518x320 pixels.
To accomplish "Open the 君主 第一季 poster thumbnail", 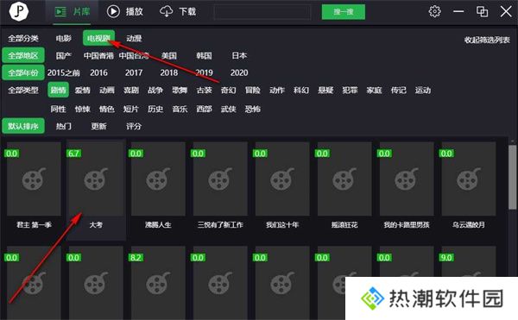I will click(x=34, y=179).
